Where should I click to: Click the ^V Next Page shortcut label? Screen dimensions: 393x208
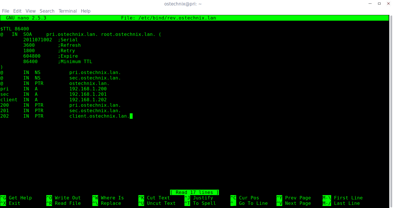tap(294, 203)
